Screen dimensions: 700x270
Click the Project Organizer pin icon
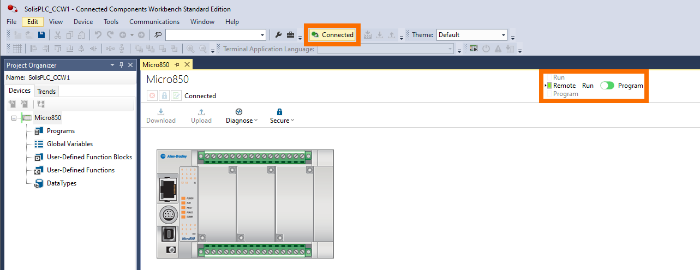tap(121, 65)
